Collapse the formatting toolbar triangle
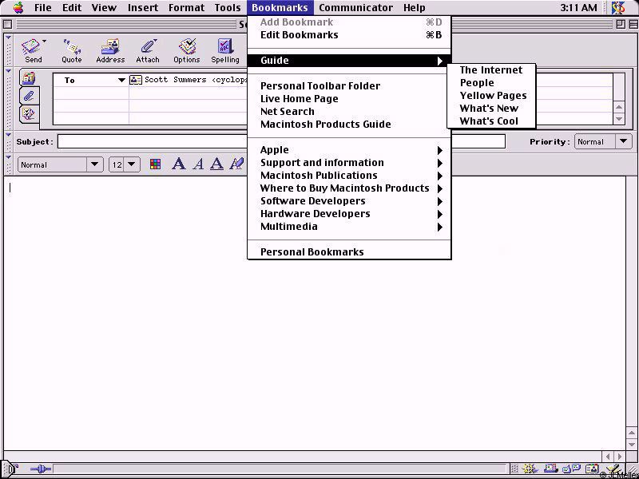Screen dimensions: 639x479 point(8,157)
